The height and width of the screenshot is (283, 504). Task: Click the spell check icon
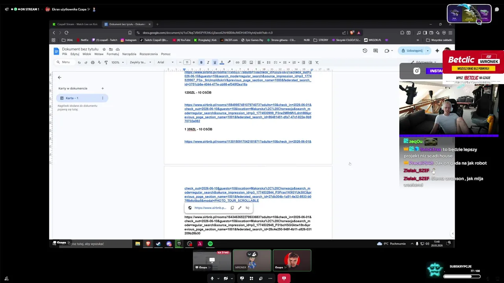(x=99, y=62)
